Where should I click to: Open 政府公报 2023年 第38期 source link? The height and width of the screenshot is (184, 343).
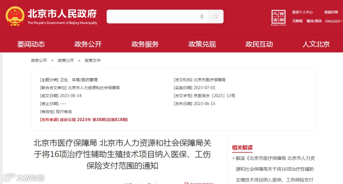tap(94, 120)
